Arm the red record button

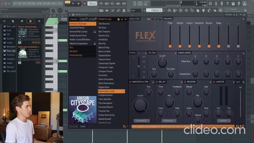point(84,4)
